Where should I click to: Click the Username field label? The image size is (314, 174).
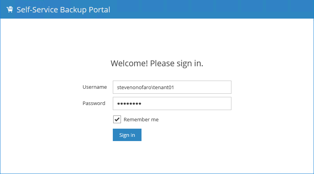(x=95, y=87)
